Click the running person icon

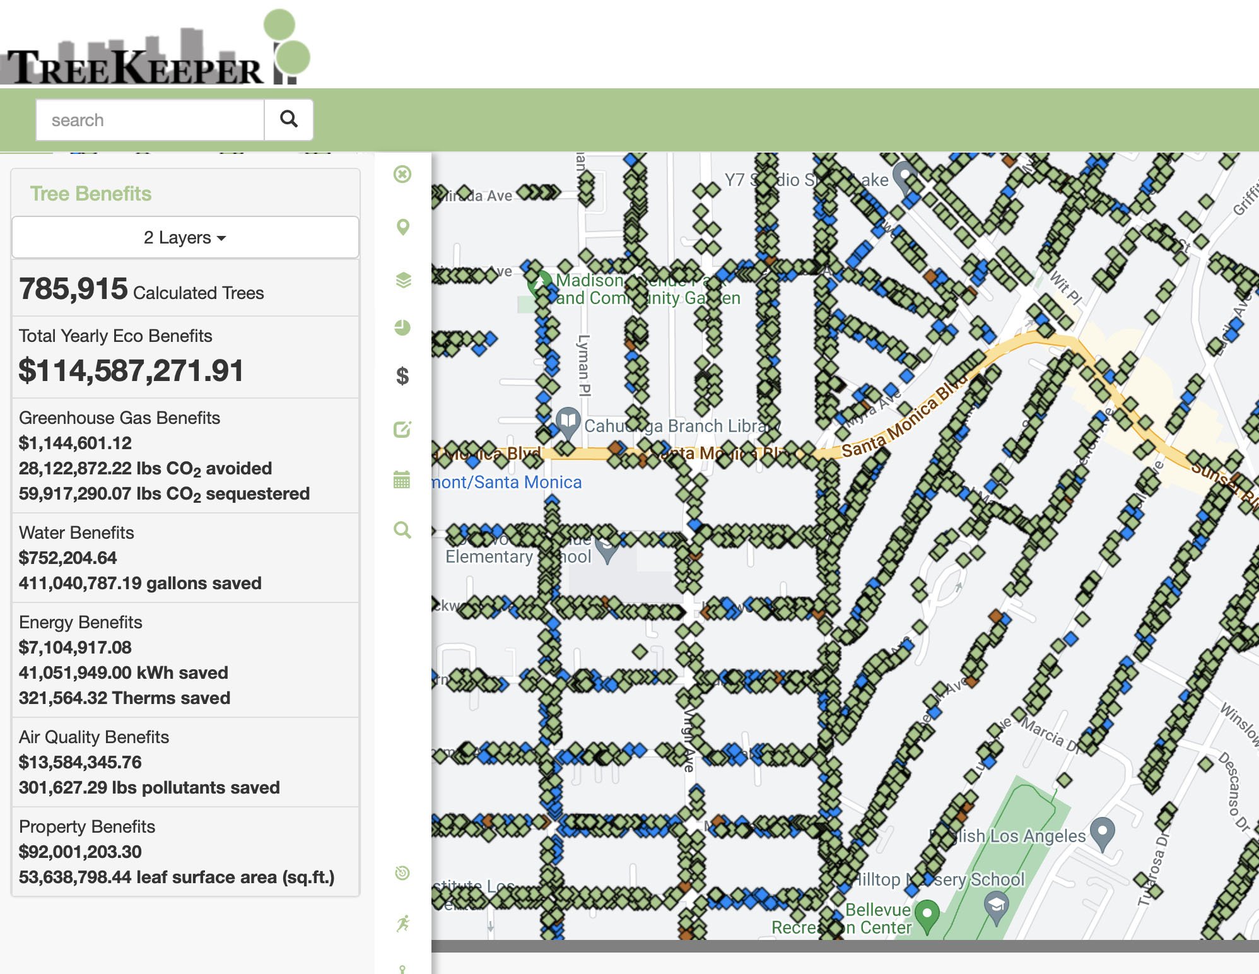[402, 924]
